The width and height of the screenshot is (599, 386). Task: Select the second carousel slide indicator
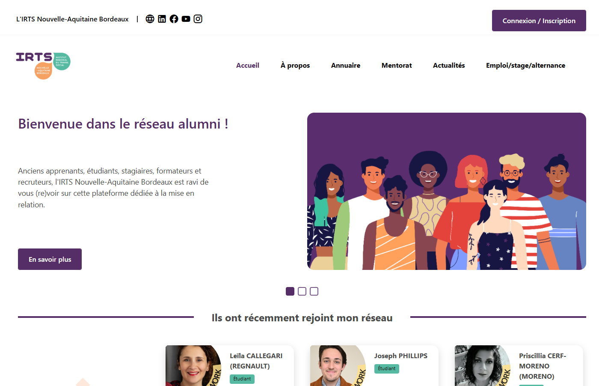click(x=302, y=291)
